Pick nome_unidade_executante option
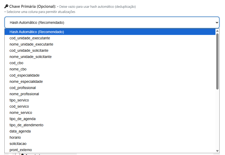This screenshot has height=155, width=225. pyautogui.click(x=31, y=44)
